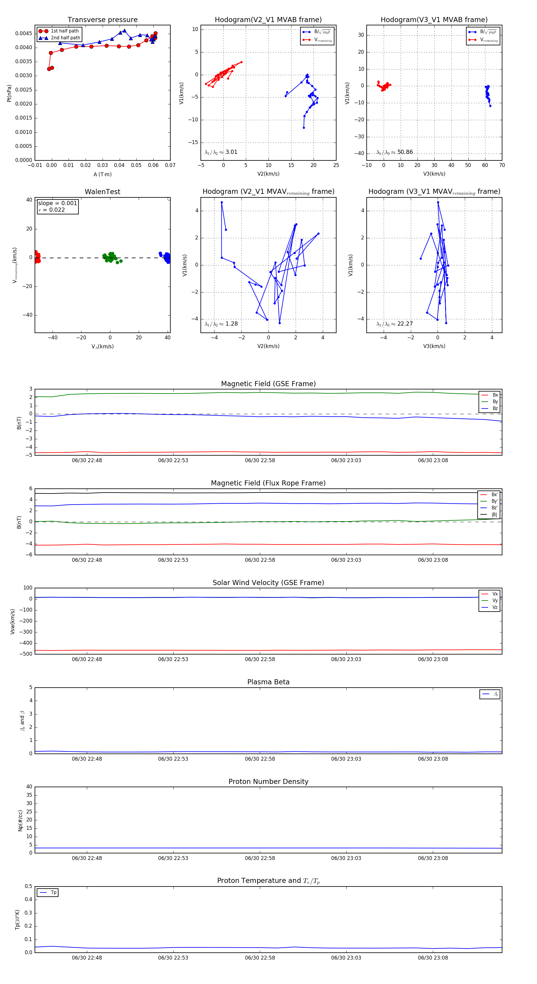Click "06/30 22:48" tick under GSE magnetic field
The width and height of the screenshot is (537, 984).
[x=87, y=461]
